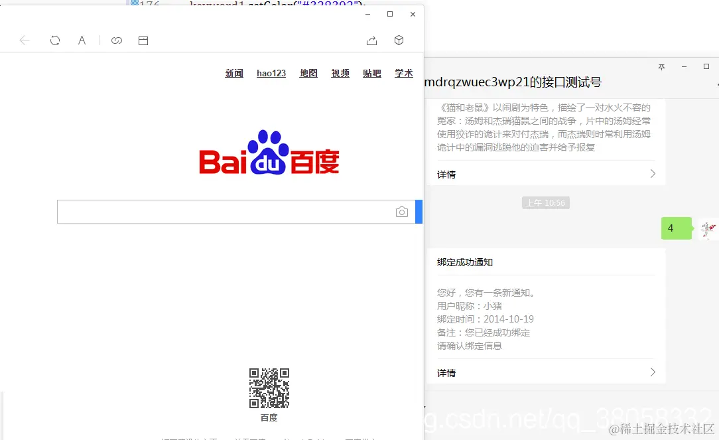719x440 pixels.
Task: Open the 贴吧 link
Action: point(372,74)
